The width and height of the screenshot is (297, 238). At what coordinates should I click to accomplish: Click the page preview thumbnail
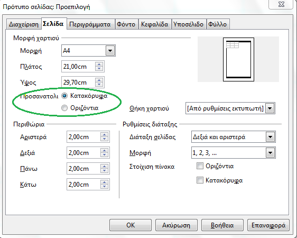point(238,59)
